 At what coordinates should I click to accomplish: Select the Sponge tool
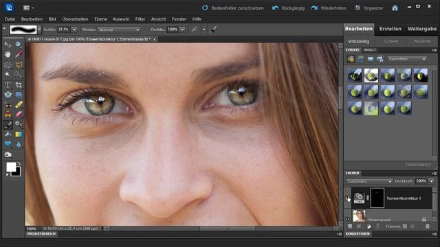[8, 154]
